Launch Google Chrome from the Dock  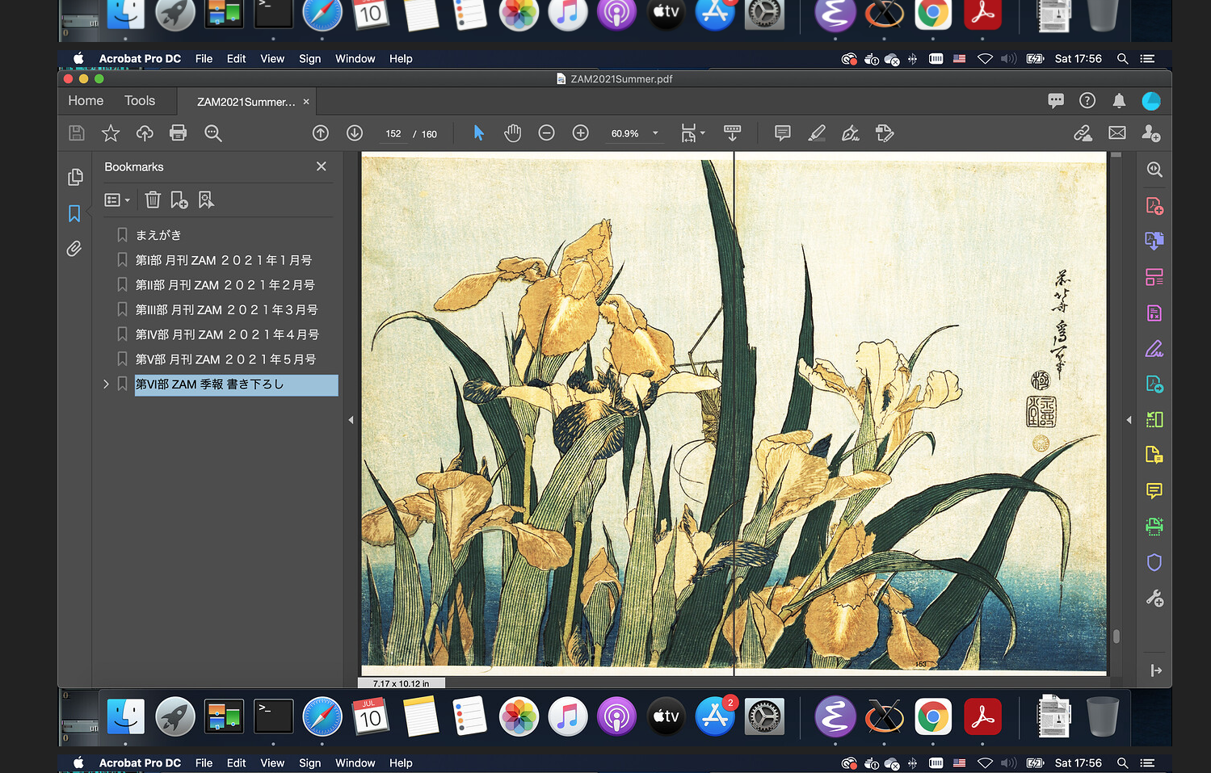(x=933, y=716)
